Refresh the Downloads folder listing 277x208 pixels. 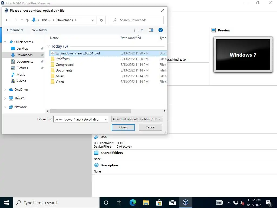tap(101, 20)
